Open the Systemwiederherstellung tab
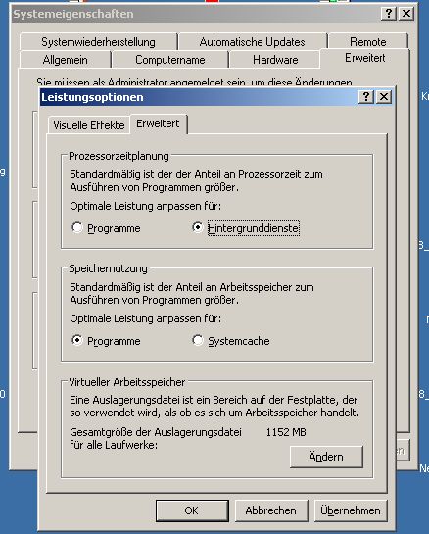The image size is (429, 534). 98,42
